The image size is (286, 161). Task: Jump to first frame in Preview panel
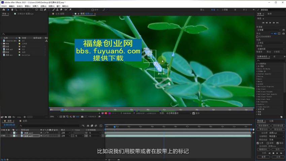tap(263, 23)
